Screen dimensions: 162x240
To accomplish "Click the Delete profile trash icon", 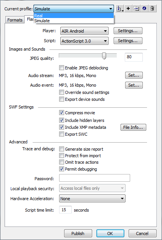I will pyautogui.click(x=152, y=8).
